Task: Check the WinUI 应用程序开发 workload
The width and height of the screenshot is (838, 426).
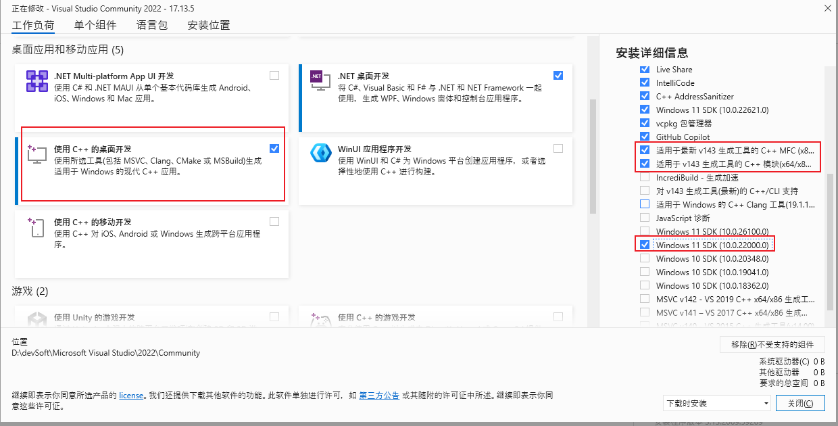Action: [558, 149]
